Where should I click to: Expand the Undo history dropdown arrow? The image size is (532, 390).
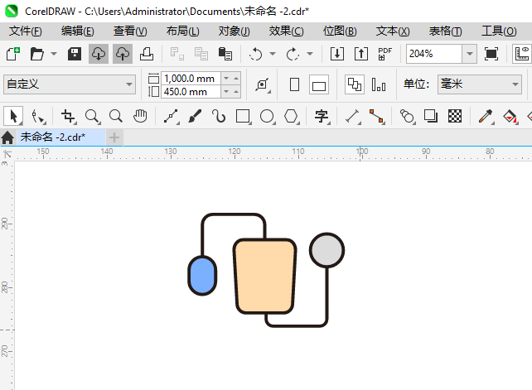coord(273,54)
